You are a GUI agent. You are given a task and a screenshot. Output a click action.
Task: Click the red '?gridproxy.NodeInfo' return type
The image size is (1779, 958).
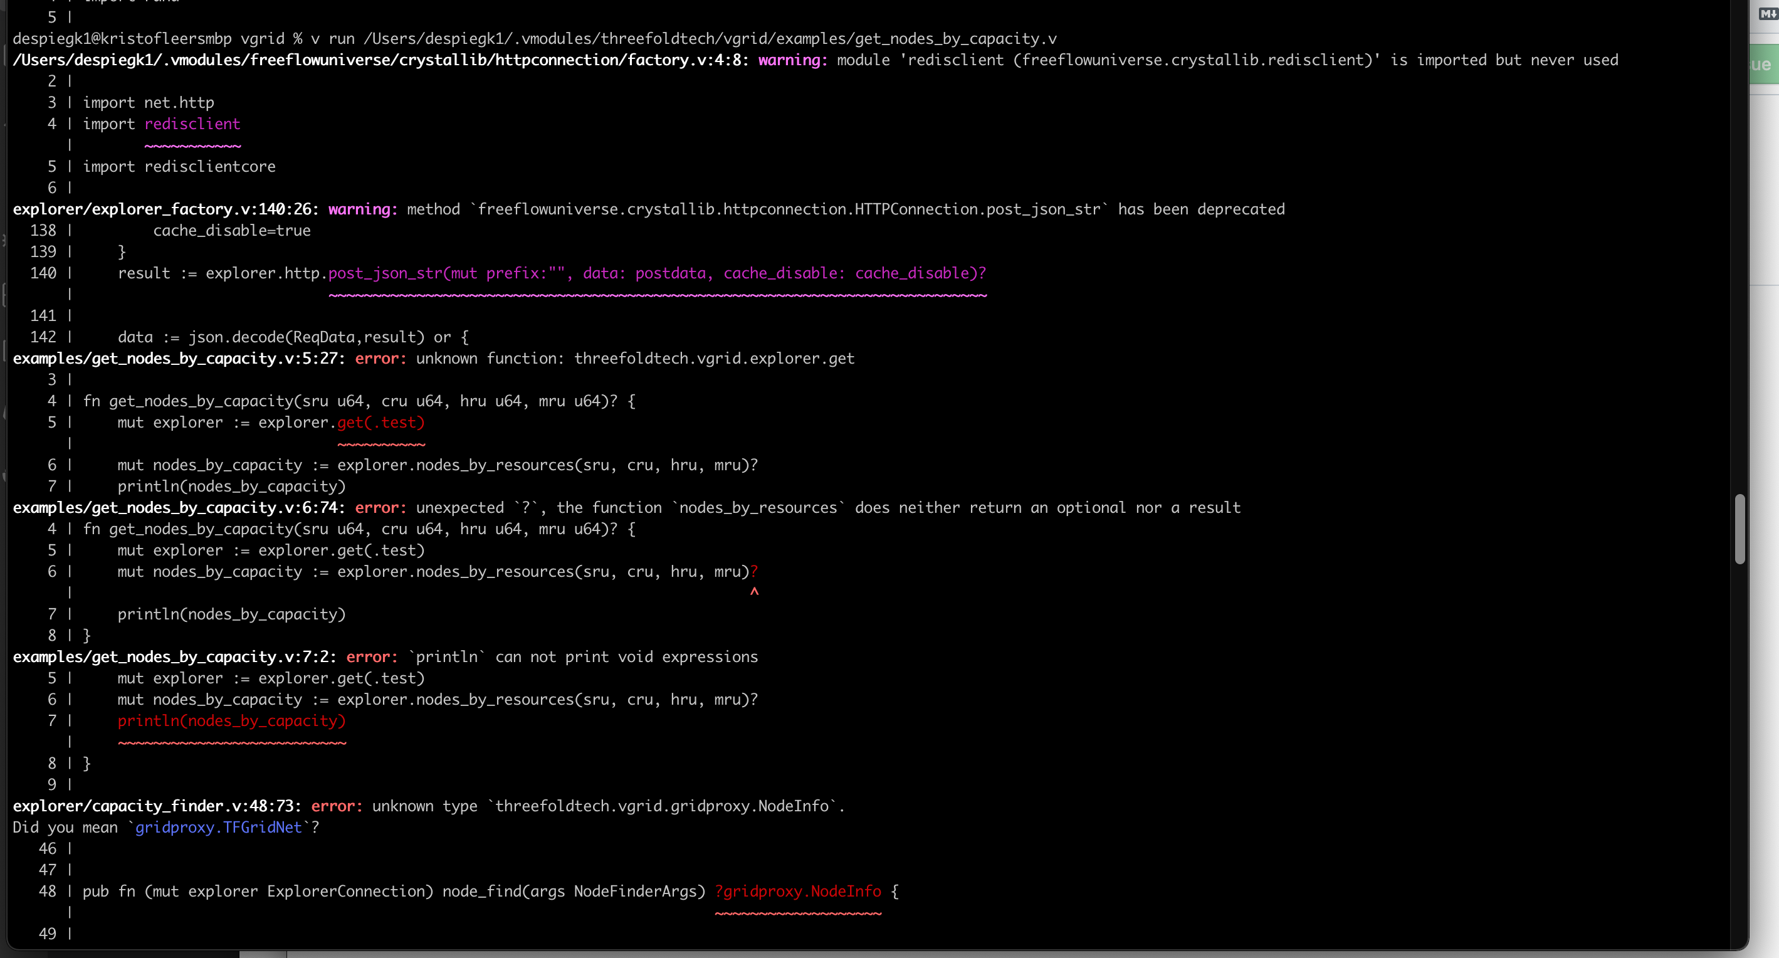[799, 892]
